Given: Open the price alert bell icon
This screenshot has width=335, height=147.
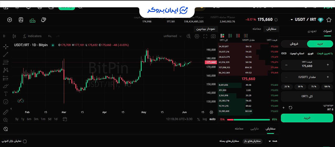Looking at the screenshot, I should [44, 20].
